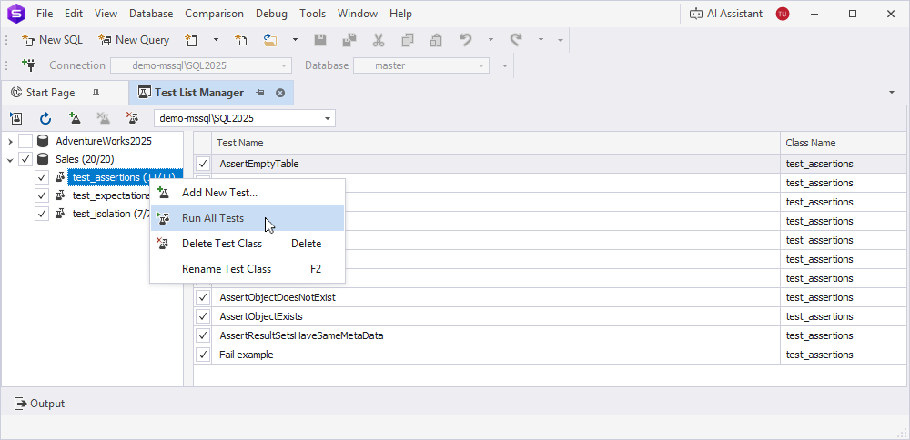
Task: Close the Test List Manager tab
Action: point(280,92)
